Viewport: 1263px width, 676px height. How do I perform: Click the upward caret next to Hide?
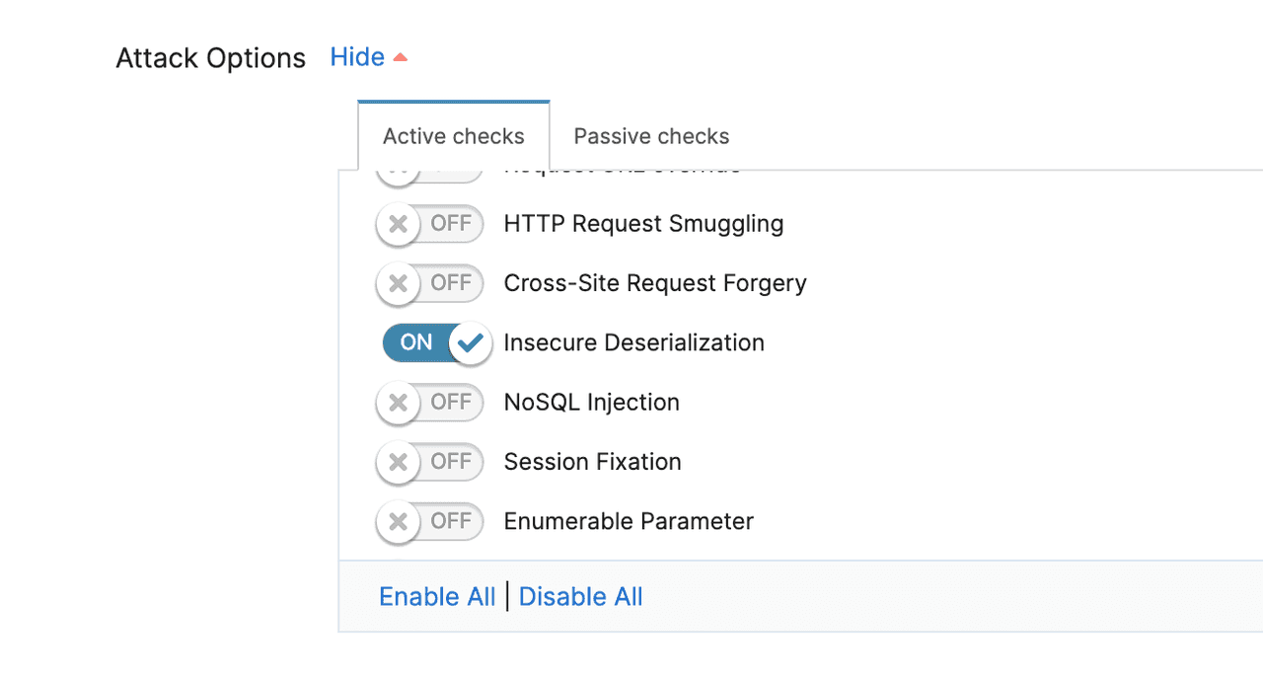401,57
